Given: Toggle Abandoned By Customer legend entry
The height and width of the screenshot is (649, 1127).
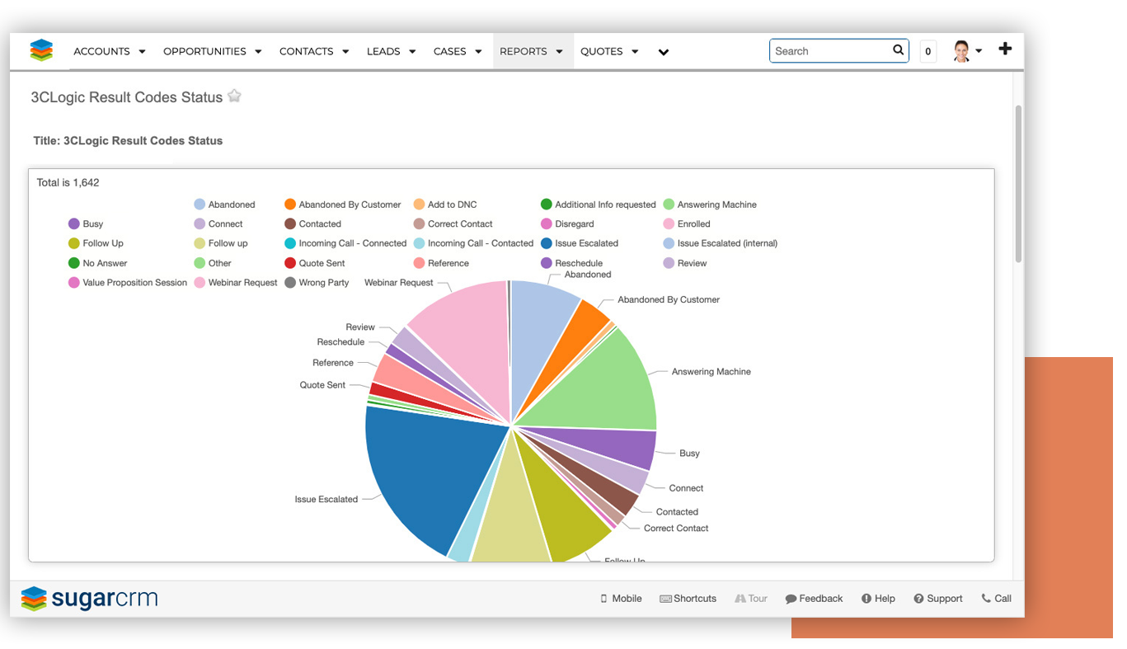Looking at the screenshot, I should click(x=342, y=205).
